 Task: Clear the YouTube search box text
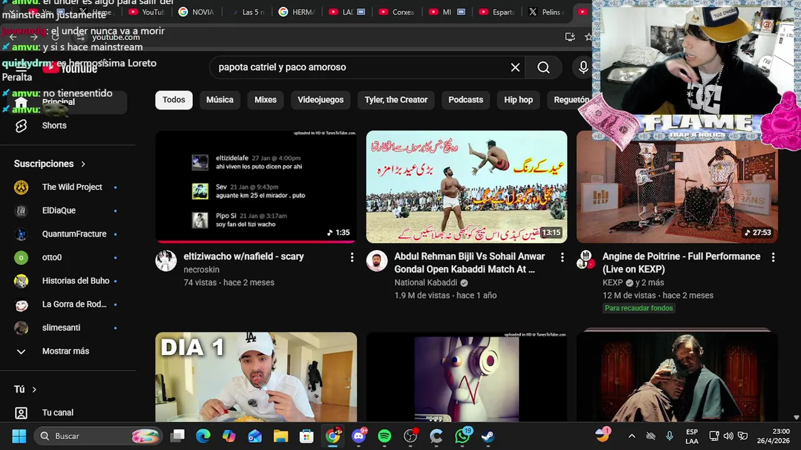(x=515, y=67)
